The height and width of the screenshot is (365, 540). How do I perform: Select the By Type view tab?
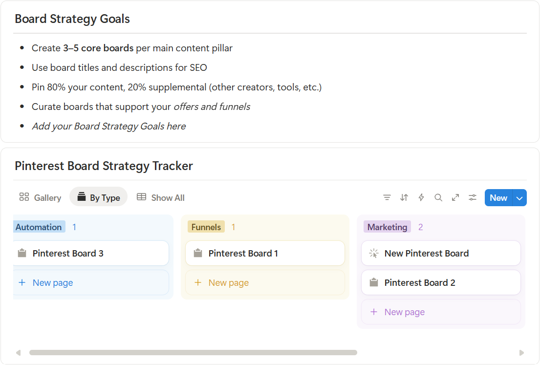[99, 198]
